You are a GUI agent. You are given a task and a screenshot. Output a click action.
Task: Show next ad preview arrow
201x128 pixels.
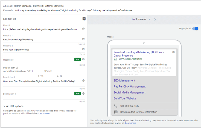coord(155,20)
